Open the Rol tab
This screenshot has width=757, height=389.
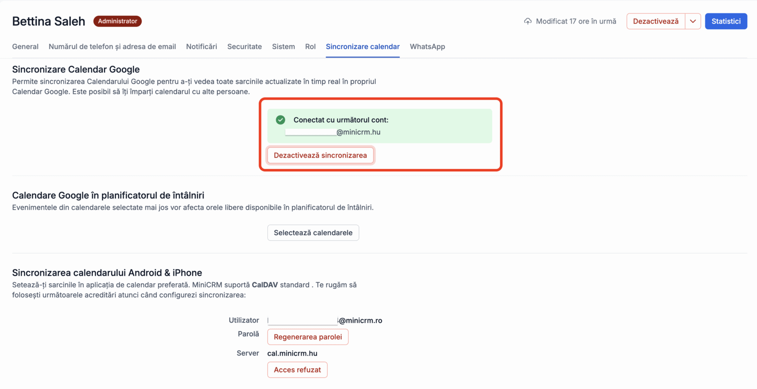tap(310, 46)
